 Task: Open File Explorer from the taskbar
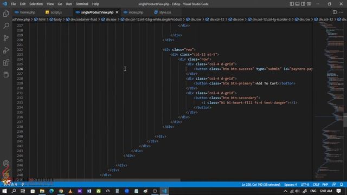click(x=42, y=191)
